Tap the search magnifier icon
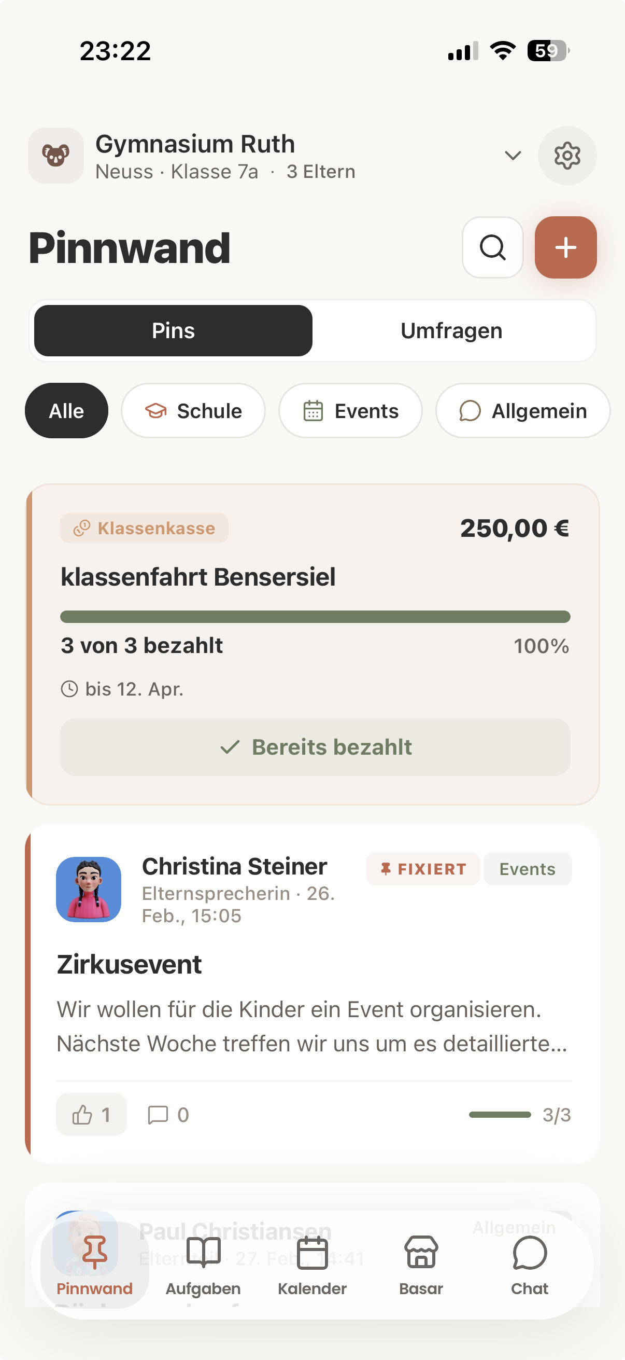The height and width of the screenshot is (1360, 625). coord(493,247)
